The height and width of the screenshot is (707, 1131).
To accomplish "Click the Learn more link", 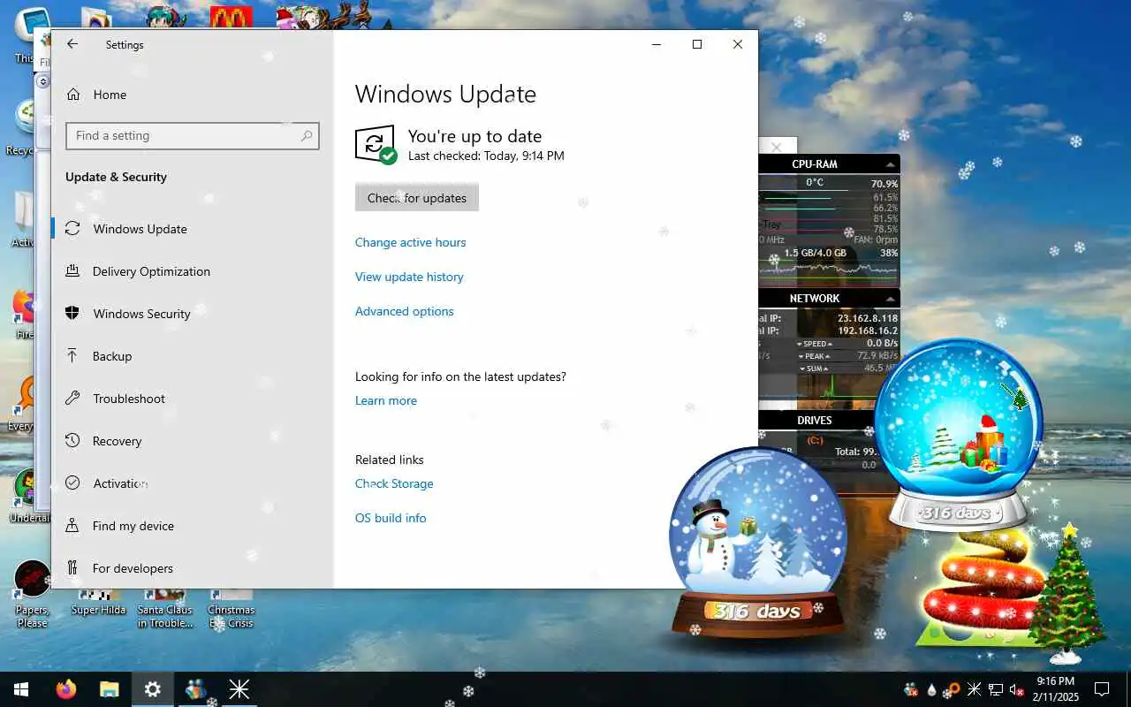I will point(386,400).
